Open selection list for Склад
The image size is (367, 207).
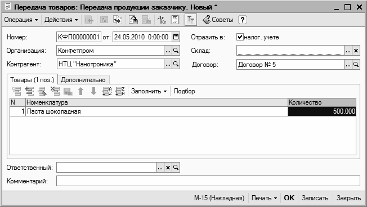pyautogui.click(x=348, y=51)
